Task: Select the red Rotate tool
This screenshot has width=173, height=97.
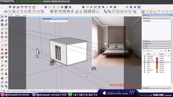Action: click(2, 53)
